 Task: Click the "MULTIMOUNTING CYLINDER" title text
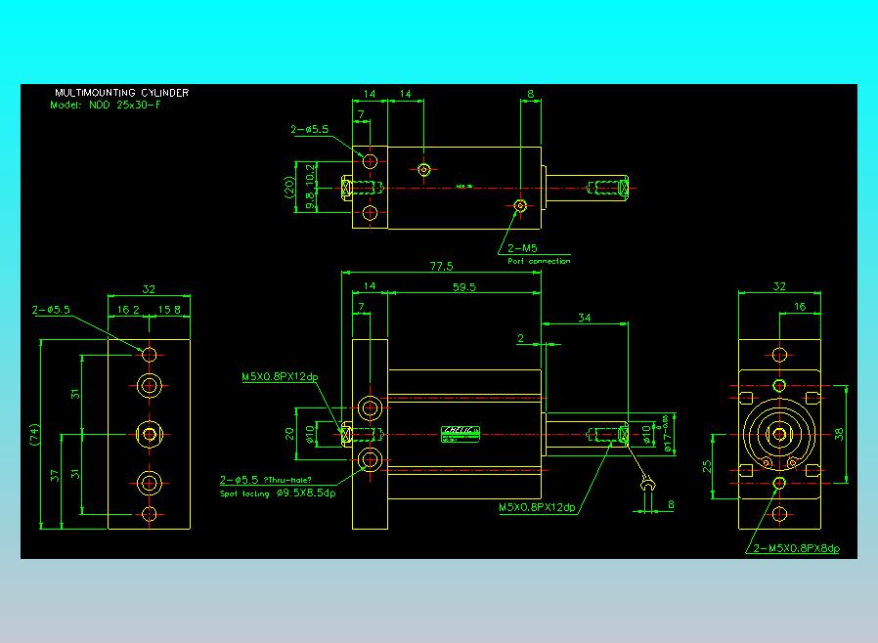121,93
